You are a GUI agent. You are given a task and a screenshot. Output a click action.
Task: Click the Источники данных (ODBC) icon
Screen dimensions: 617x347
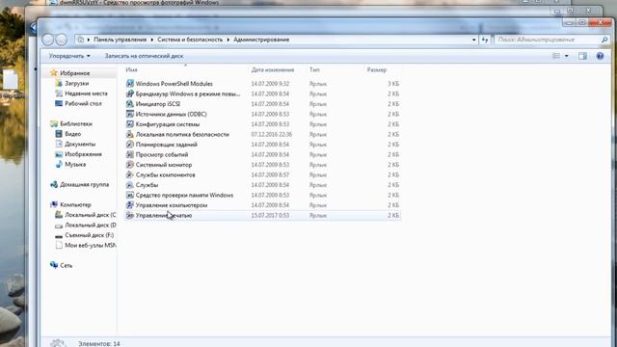click(x=130, y=114)
